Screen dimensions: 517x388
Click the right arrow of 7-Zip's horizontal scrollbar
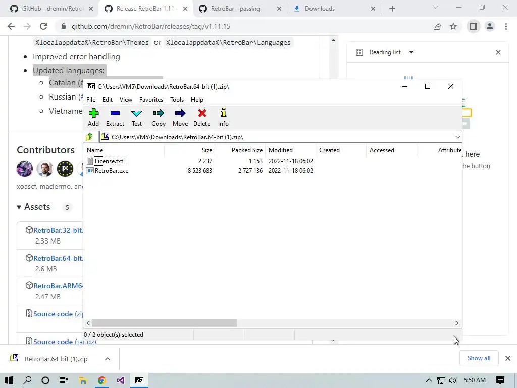pyautogui.click(x=457, y=323)
